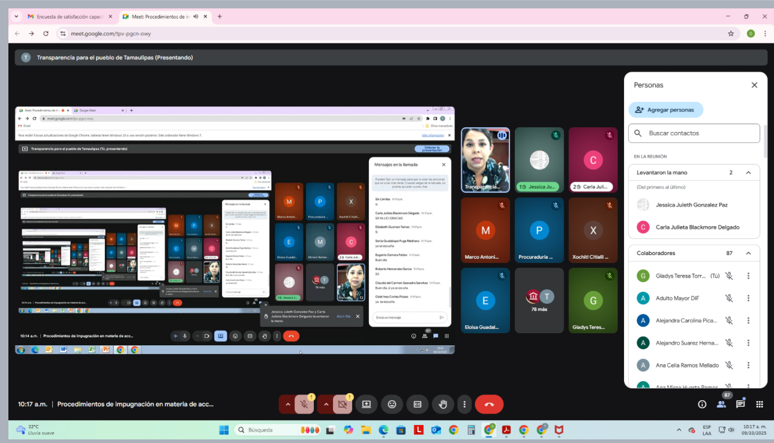
Task: Open more options three-dot menu in call bar
Action: pyautogui.click(x=464, y=405)
